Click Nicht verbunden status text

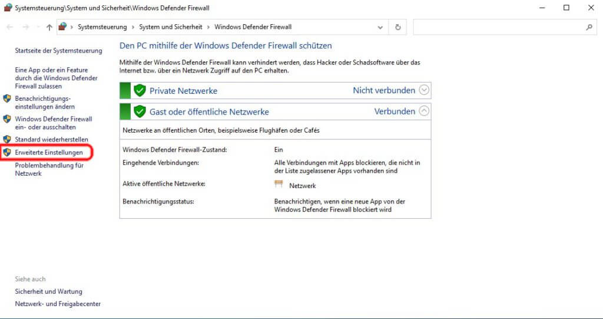(x=384, y=90)
